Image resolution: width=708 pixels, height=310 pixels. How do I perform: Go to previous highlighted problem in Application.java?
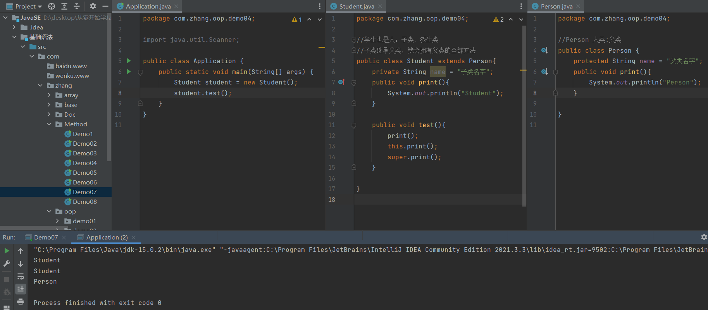pyautogui.click(x=309, y=19)
